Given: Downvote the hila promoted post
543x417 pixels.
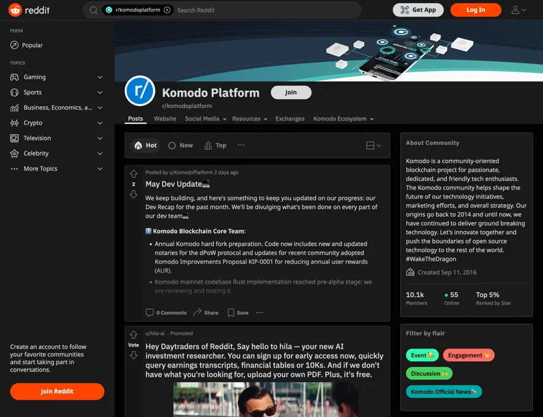Looking at the screenshot, I should [x=134, y=355].
